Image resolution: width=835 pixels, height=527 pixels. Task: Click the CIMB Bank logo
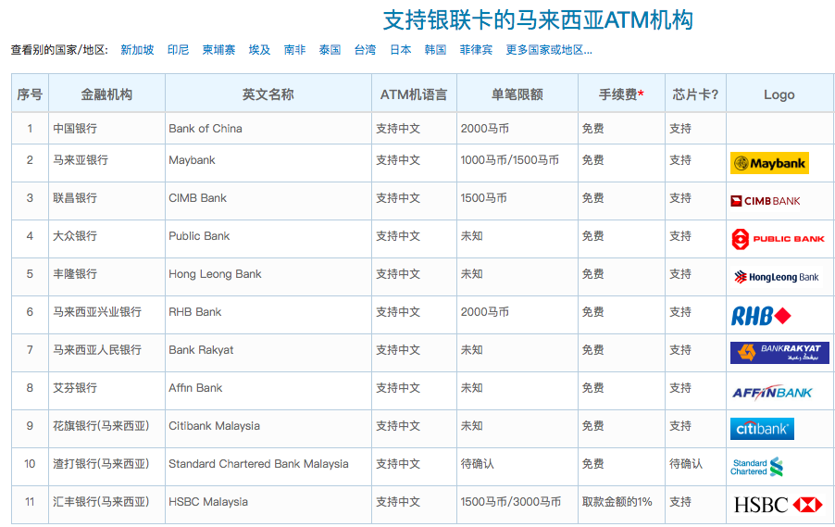coord(766,201)
